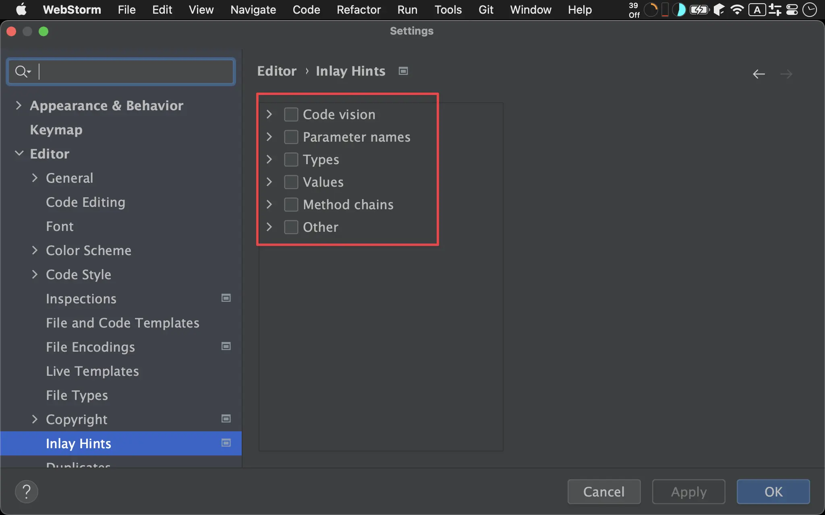Collapse the Editor settings tree node

(x=19, y=154)
